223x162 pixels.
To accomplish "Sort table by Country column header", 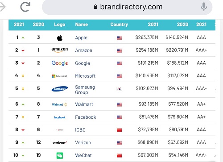I will click(x=119, y=25).
